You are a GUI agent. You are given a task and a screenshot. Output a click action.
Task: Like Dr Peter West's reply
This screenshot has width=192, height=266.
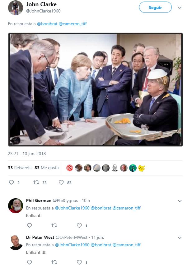[x=79, y=262]
